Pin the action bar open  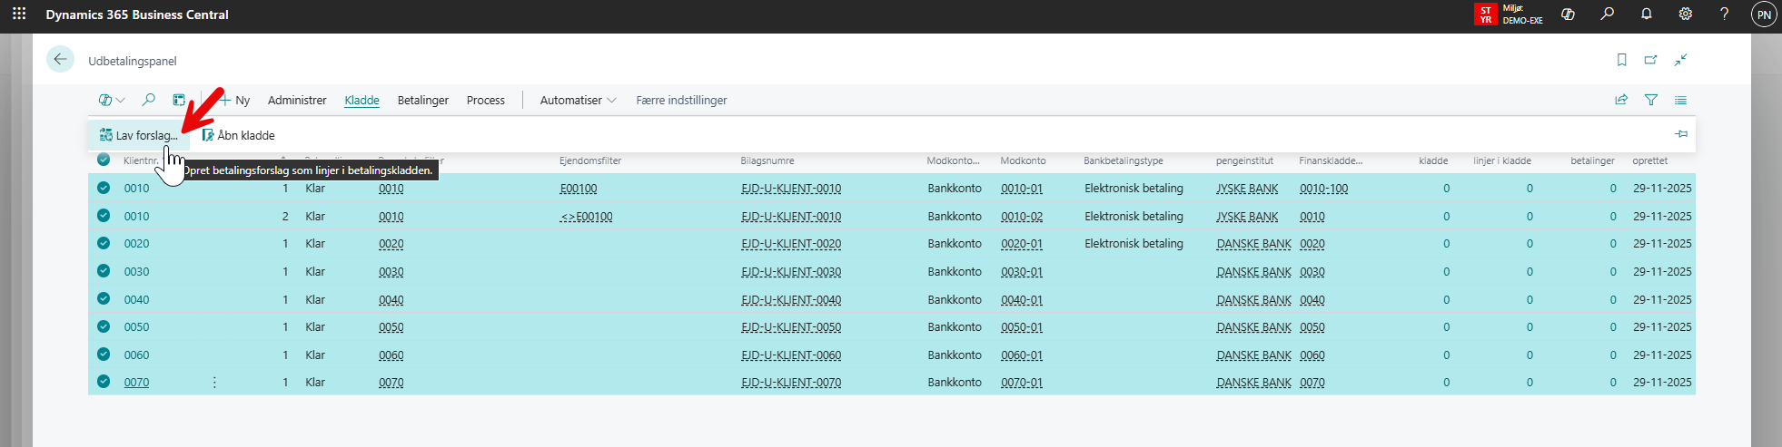point(1681,134)
